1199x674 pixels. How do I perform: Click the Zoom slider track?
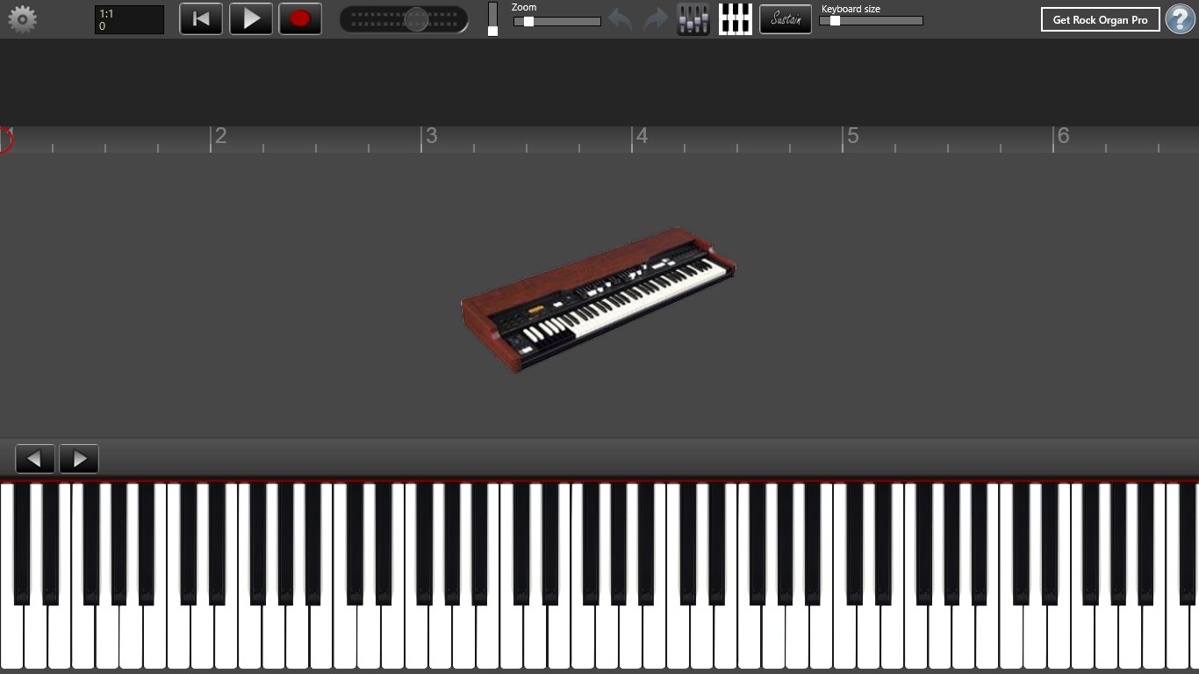click(x=557, y=22)
